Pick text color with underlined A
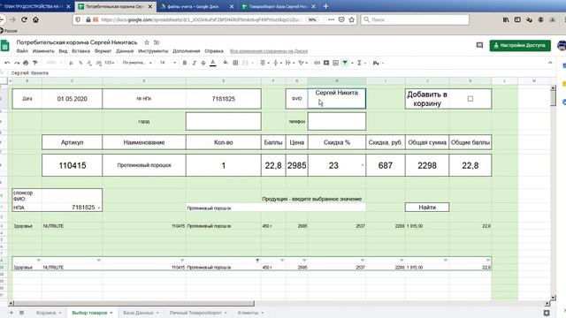The height and width of the screenshot is (318, 566). click(213, 63)
